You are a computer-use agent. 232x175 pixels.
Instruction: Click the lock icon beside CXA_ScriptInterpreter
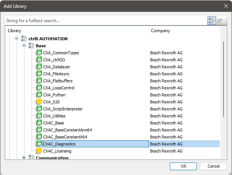click(39, 109)
